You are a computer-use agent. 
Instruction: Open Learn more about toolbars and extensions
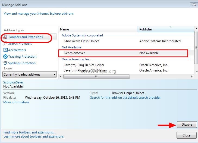click(x=33, y=136)
